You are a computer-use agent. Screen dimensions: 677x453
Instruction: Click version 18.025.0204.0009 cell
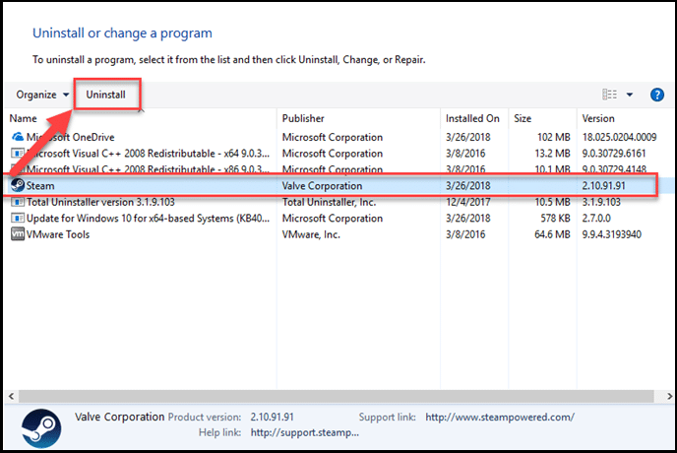coord(619,137)
